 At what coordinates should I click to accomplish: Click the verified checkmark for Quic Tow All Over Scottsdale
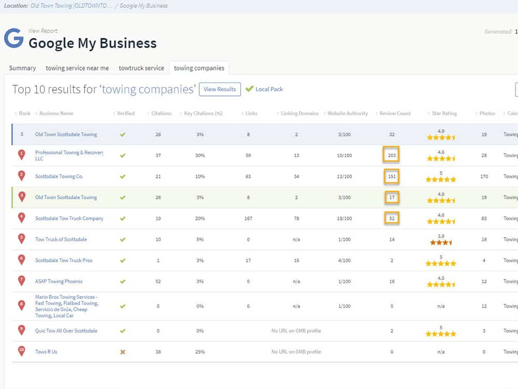tap(123, 331)
